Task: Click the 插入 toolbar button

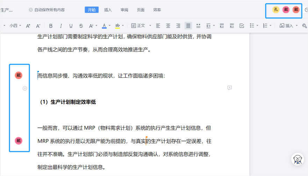Action: 286,26
